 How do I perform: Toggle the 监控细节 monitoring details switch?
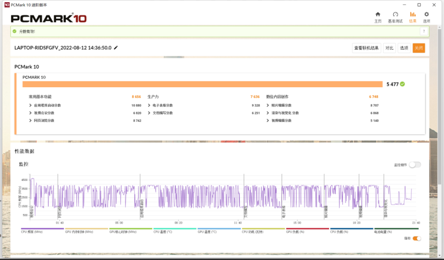[415, 165]
